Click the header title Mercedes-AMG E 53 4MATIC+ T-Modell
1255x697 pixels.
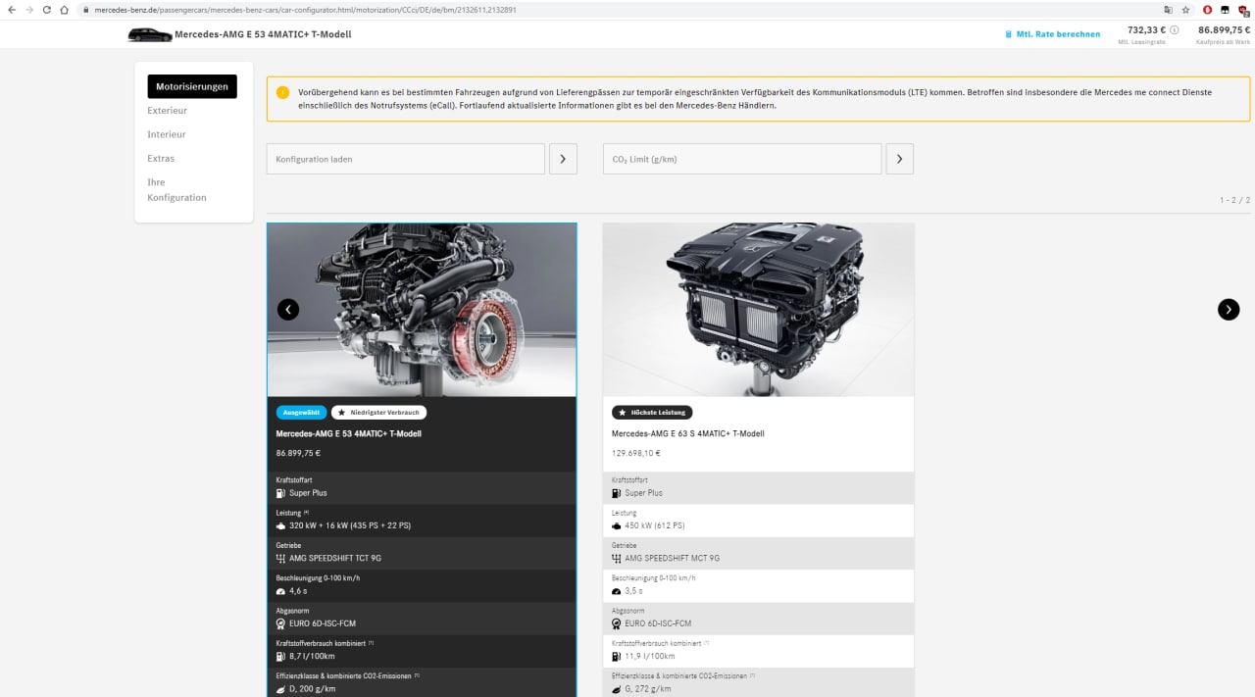[263, 34]
